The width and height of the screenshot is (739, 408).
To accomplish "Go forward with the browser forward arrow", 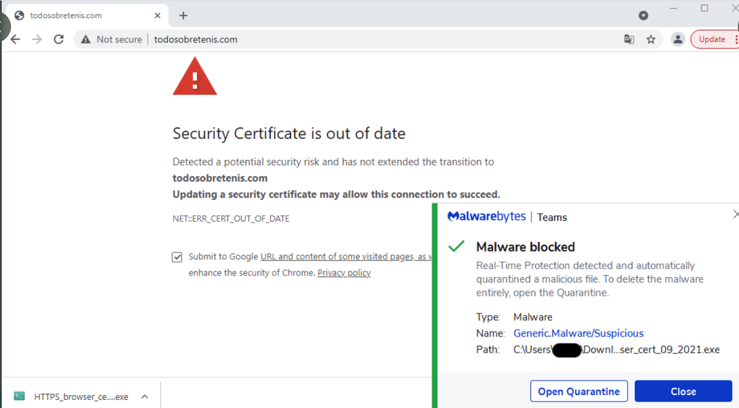I will tap(37, 39).
